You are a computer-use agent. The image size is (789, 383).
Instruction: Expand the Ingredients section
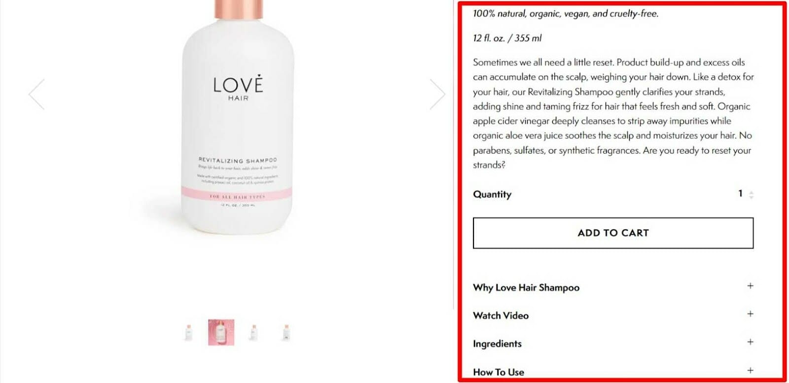point(613,344)
